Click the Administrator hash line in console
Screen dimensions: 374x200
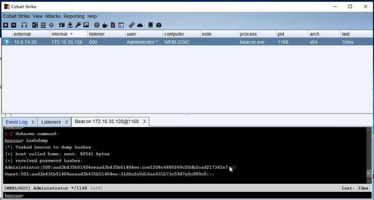pos(120,167)
